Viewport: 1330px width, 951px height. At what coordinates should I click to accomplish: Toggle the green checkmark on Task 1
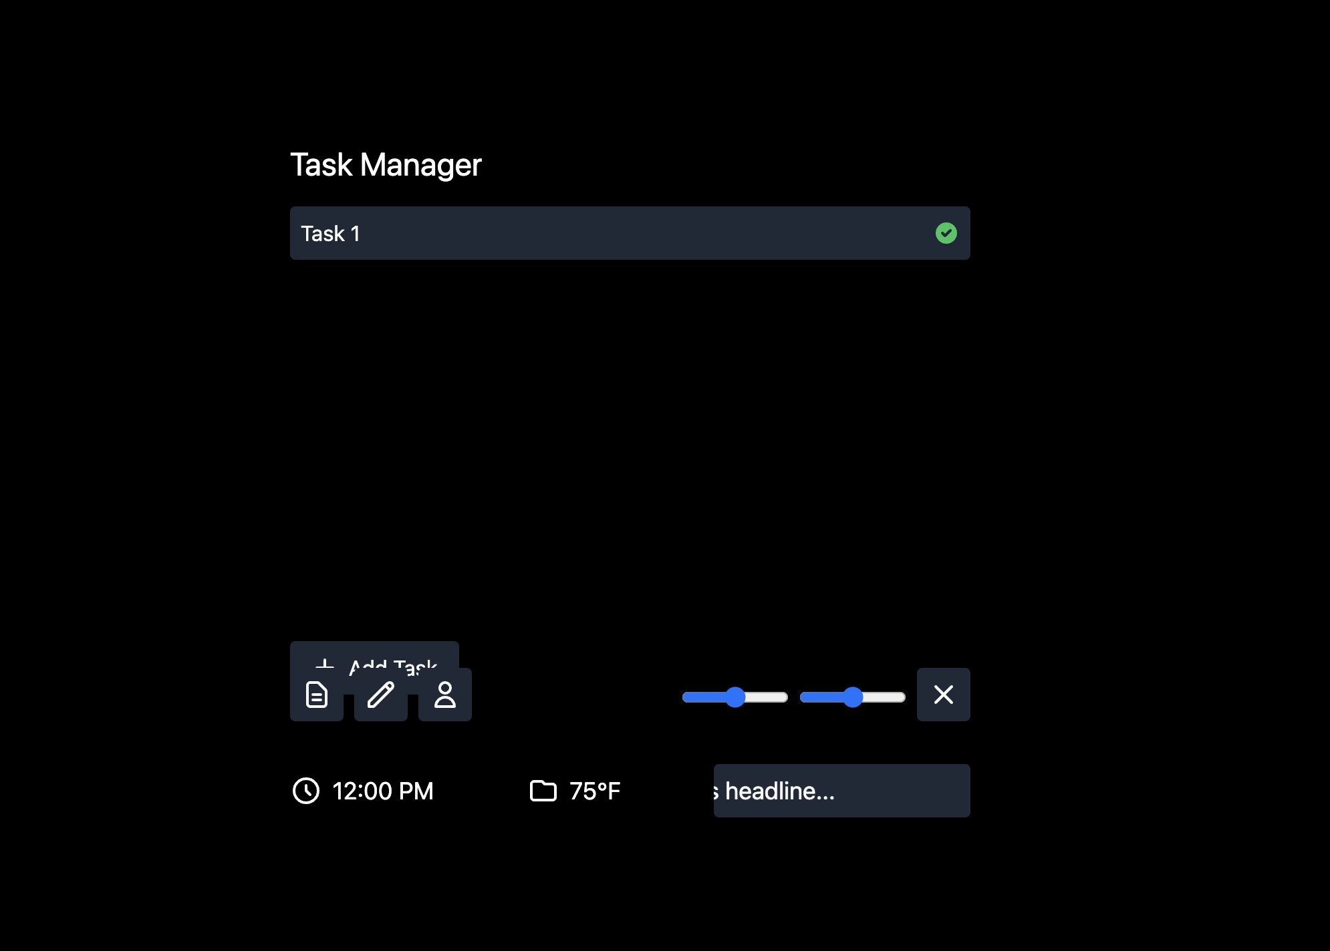(946, 233)
